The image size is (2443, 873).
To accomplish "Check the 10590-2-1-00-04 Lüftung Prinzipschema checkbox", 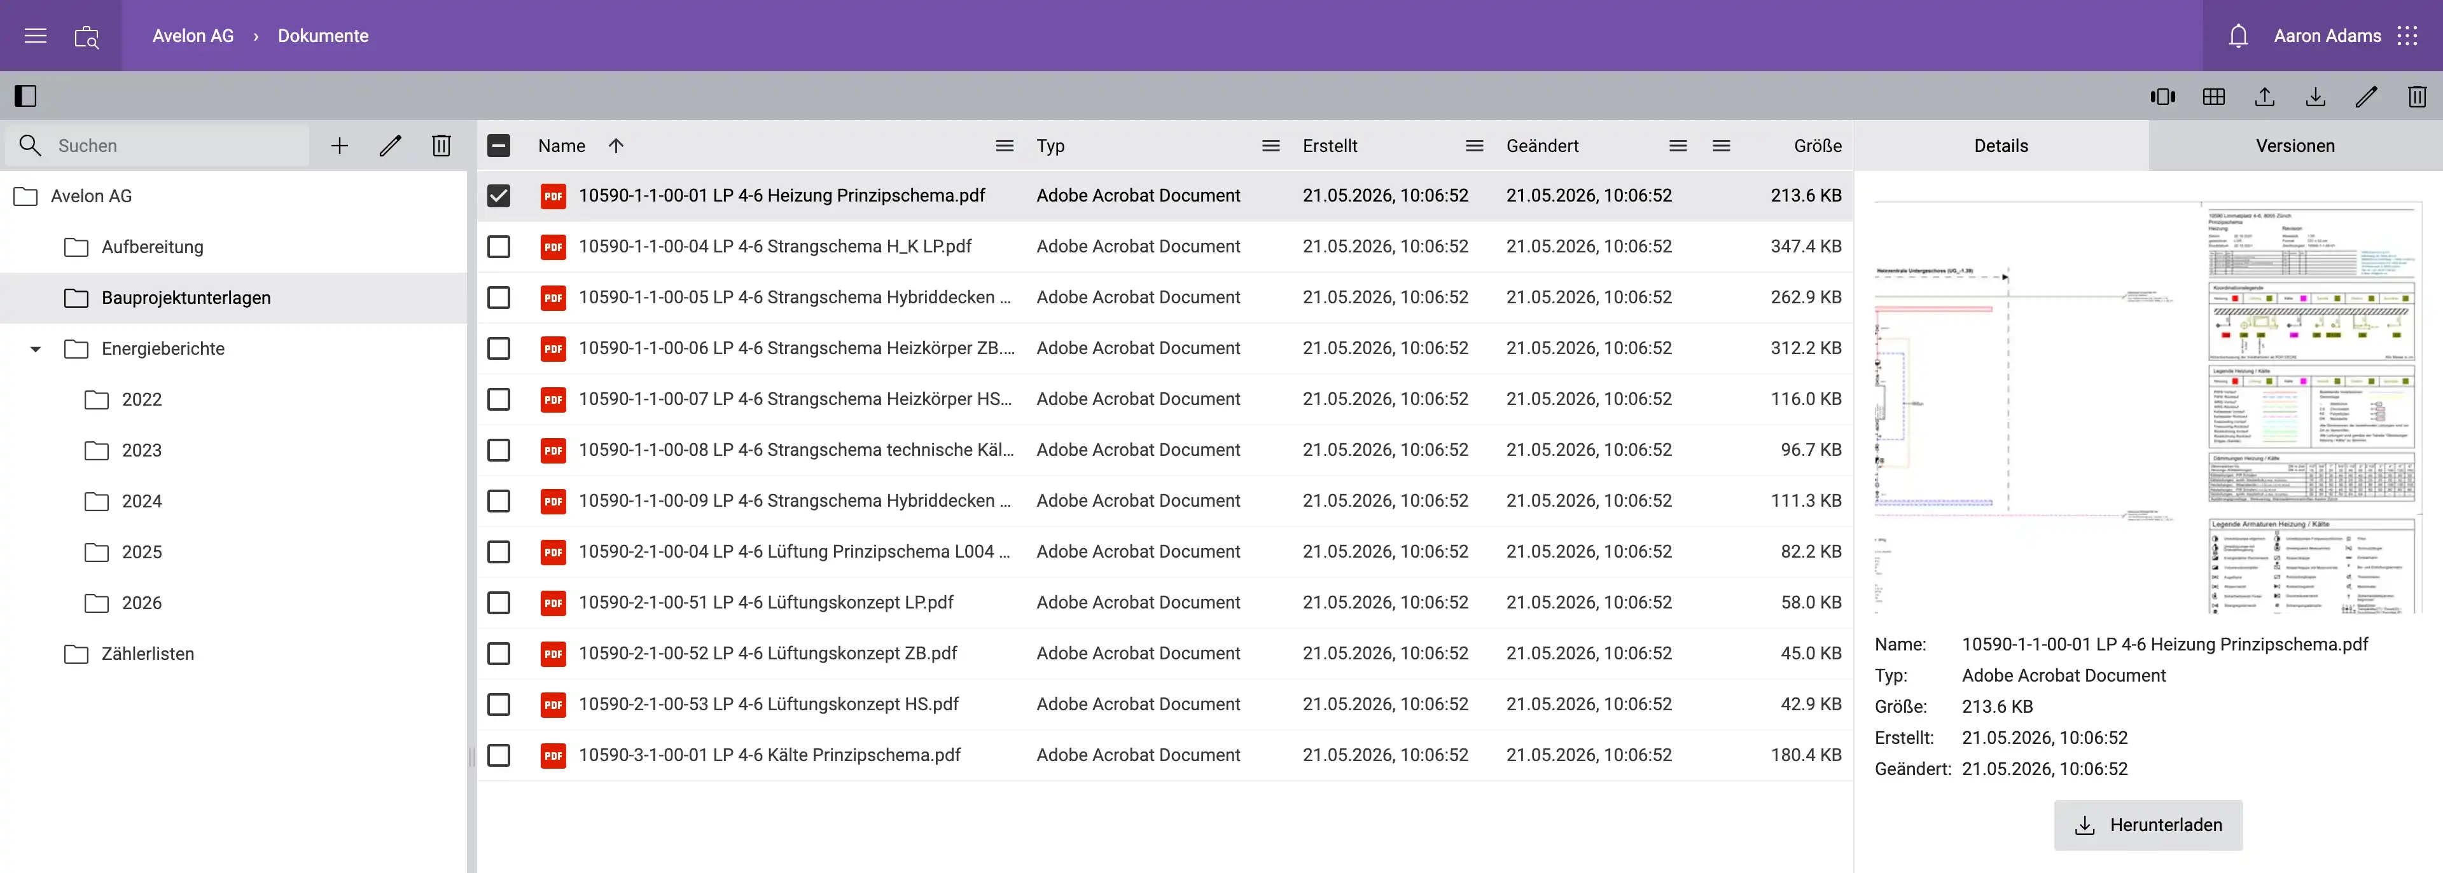I will pos(499,553).
